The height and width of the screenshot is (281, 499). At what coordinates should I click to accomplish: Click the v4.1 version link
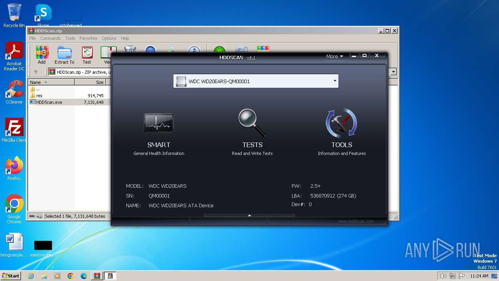[x=251, y=58]
